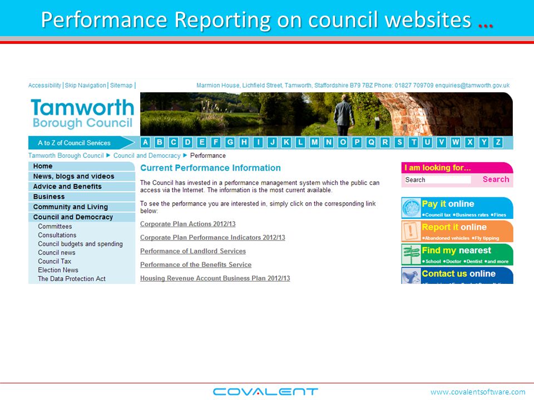Open Committees sub-item

55,226
